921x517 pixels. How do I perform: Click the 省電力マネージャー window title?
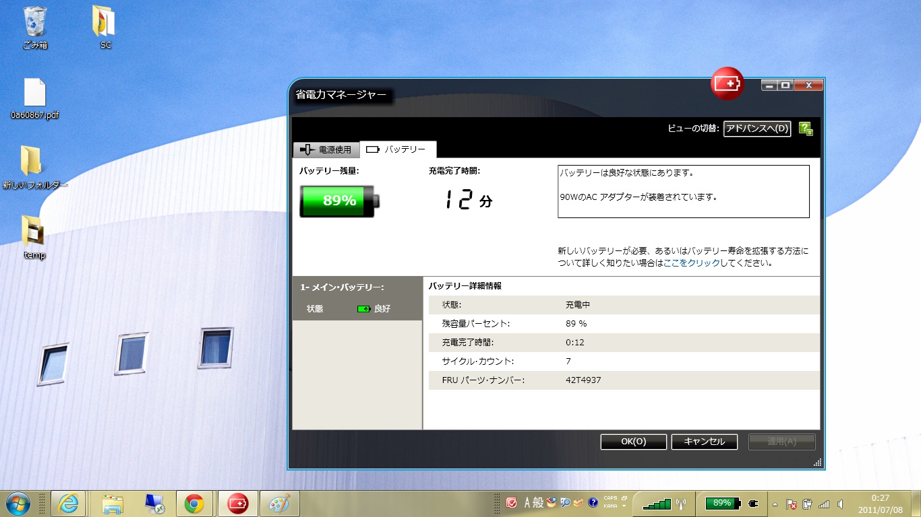click(342, 95)
